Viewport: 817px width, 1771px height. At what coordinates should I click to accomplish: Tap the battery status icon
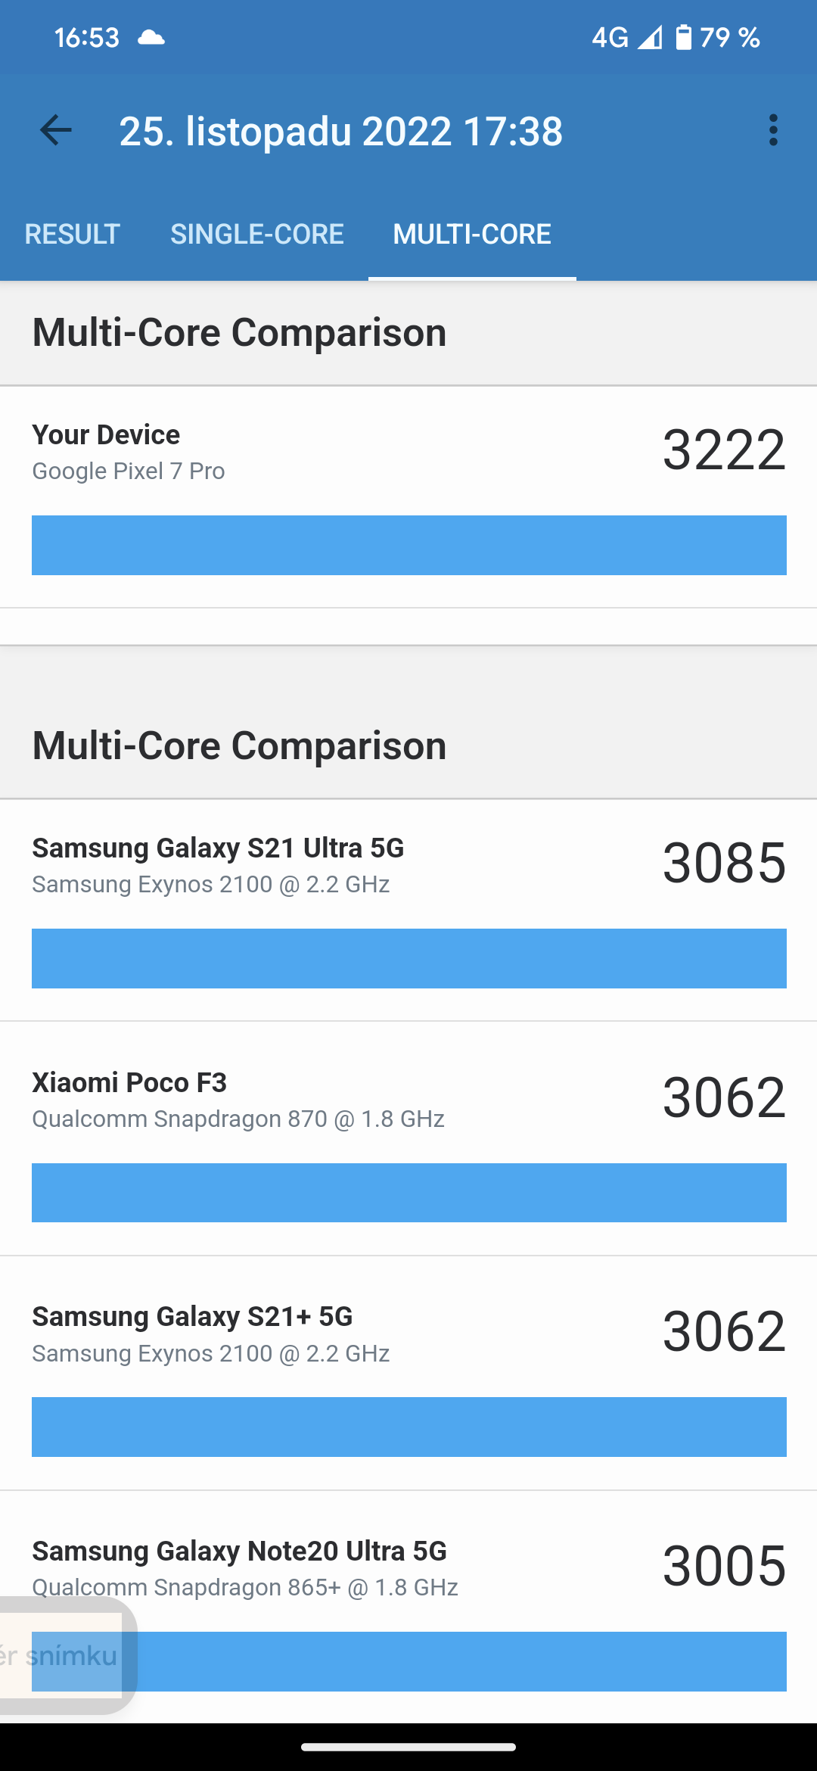click(x=683, y=37)
